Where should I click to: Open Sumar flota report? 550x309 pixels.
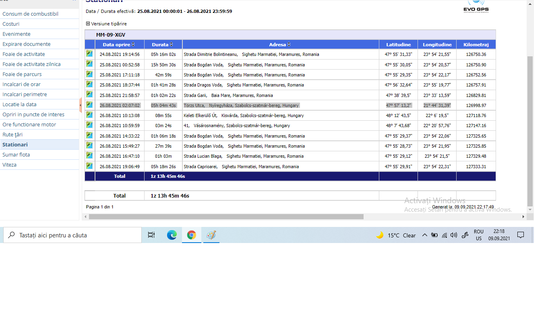point(16,154)
